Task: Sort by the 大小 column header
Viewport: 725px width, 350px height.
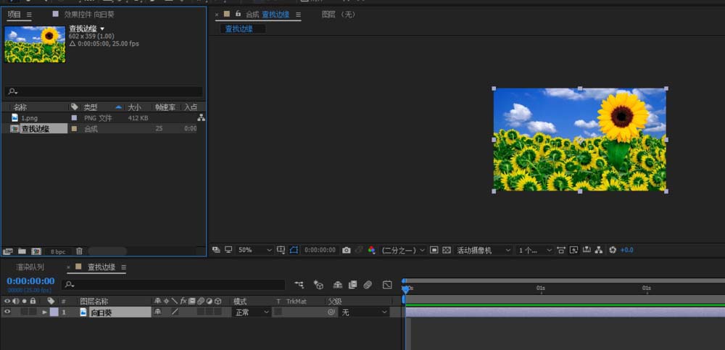Action: point(135,107)
